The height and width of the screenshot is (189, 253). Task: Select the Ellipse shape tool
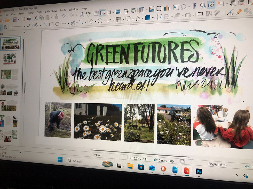[57, 24]
